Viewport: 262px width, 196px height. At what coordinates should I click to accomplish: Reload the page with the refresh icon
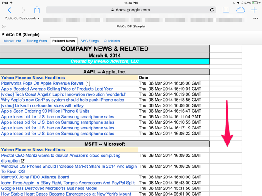click(212, 10)
